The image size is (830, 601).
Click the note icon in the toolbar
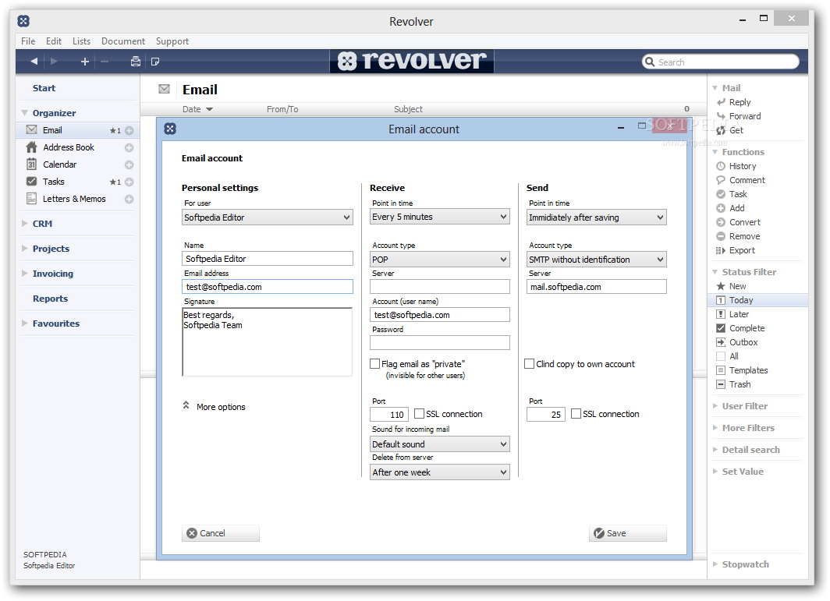click(x=155, y=62)
